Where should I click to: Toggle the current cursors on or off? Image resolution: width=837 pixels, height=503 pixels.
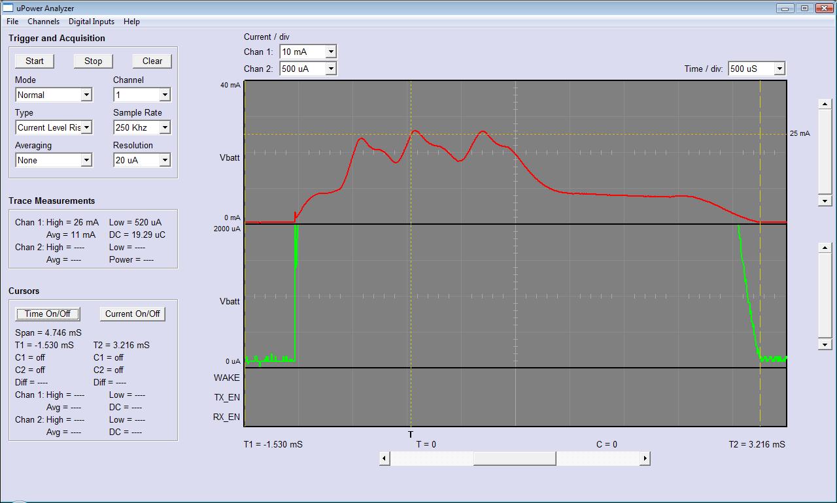pyautogui.click(x=132, y=314)
